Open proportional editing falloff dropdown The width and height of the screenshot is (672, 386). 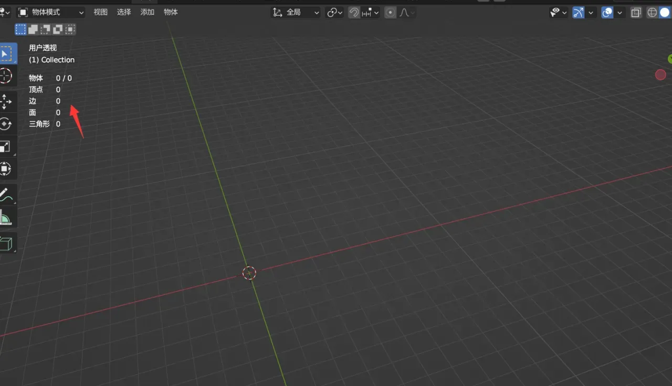click(407, 13)
